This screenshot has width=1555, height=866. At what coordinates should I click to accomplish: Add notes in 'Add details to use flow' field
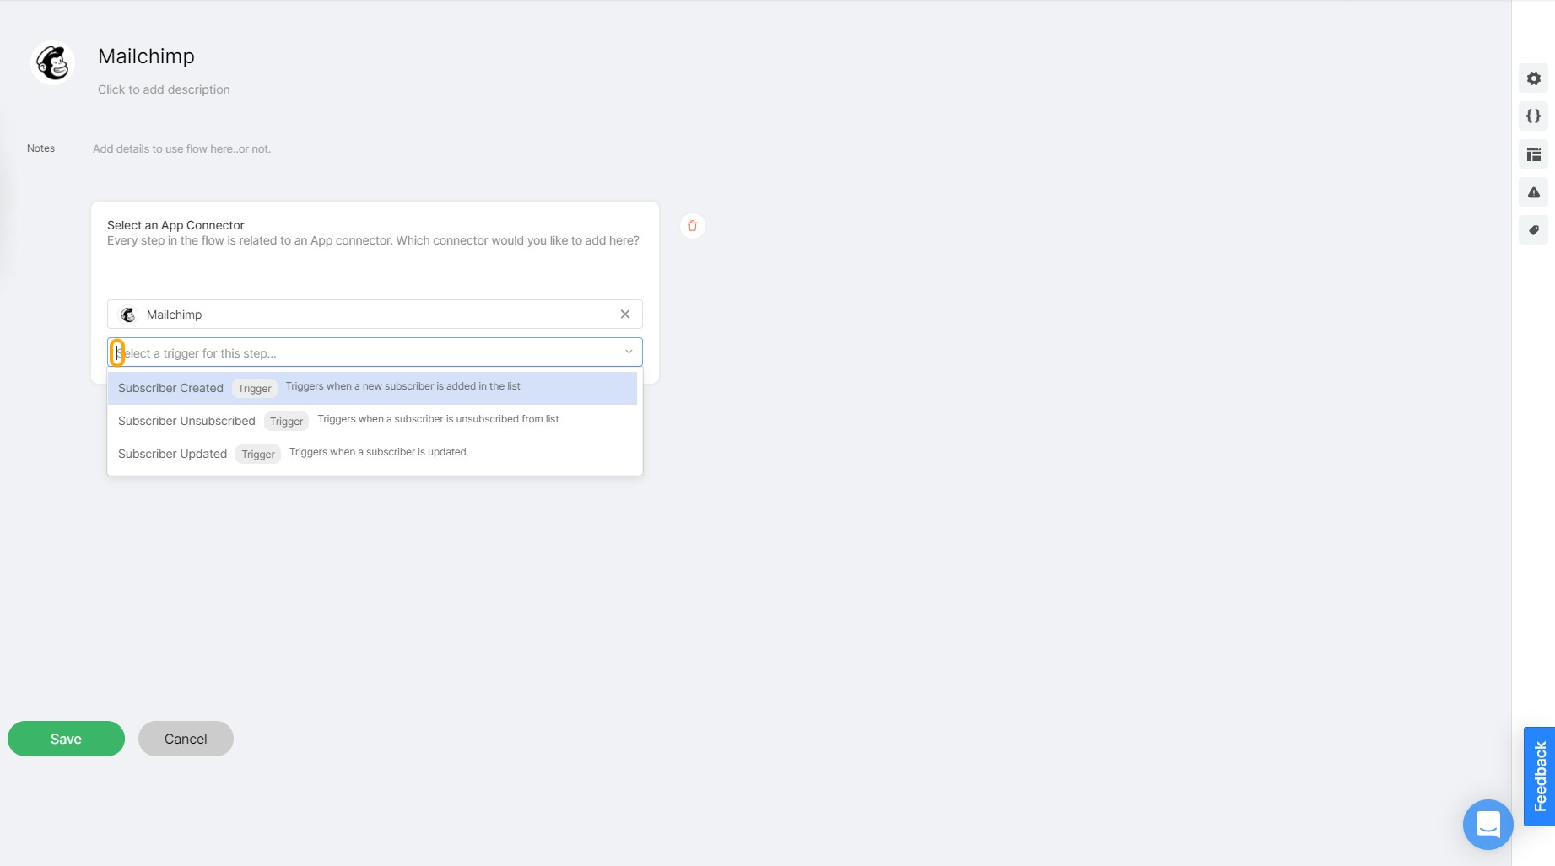181,149
